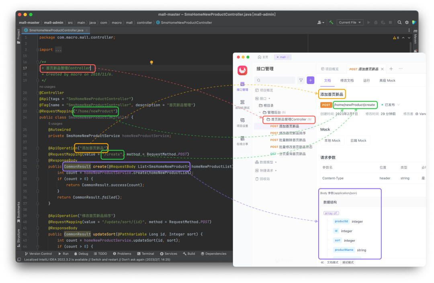Select GET 分页查询首页新品 in the tree

[288, 154]
